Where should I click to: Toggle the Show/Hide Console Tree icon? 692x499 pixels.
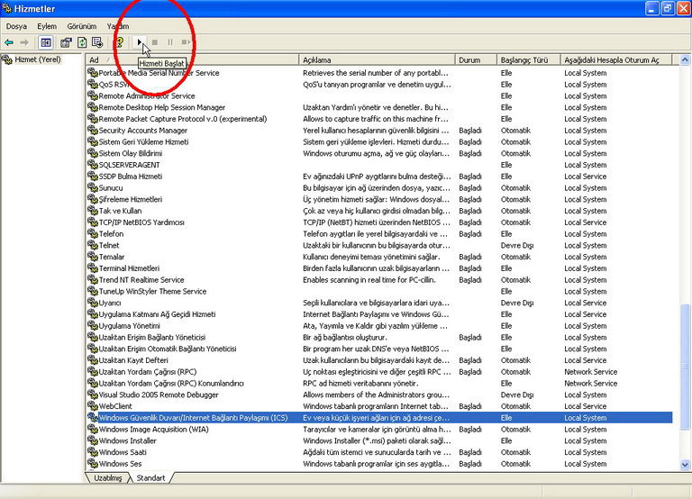pyautogui.click(x=46, y=42)
